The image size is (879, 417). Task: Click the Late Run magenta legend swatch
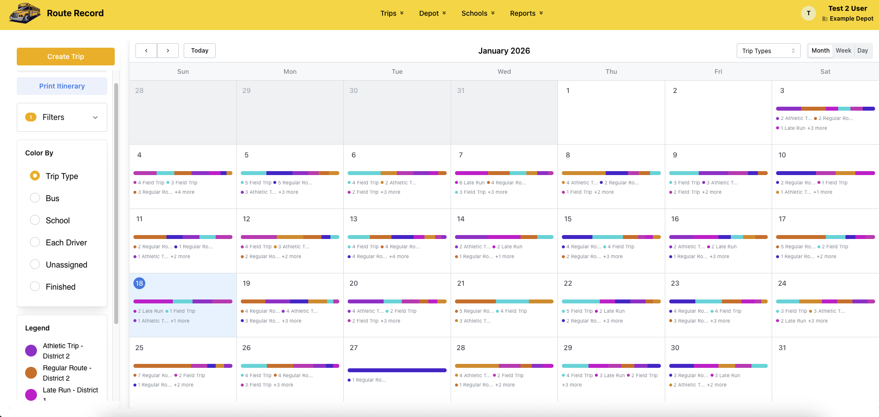[x=31, y=395]
